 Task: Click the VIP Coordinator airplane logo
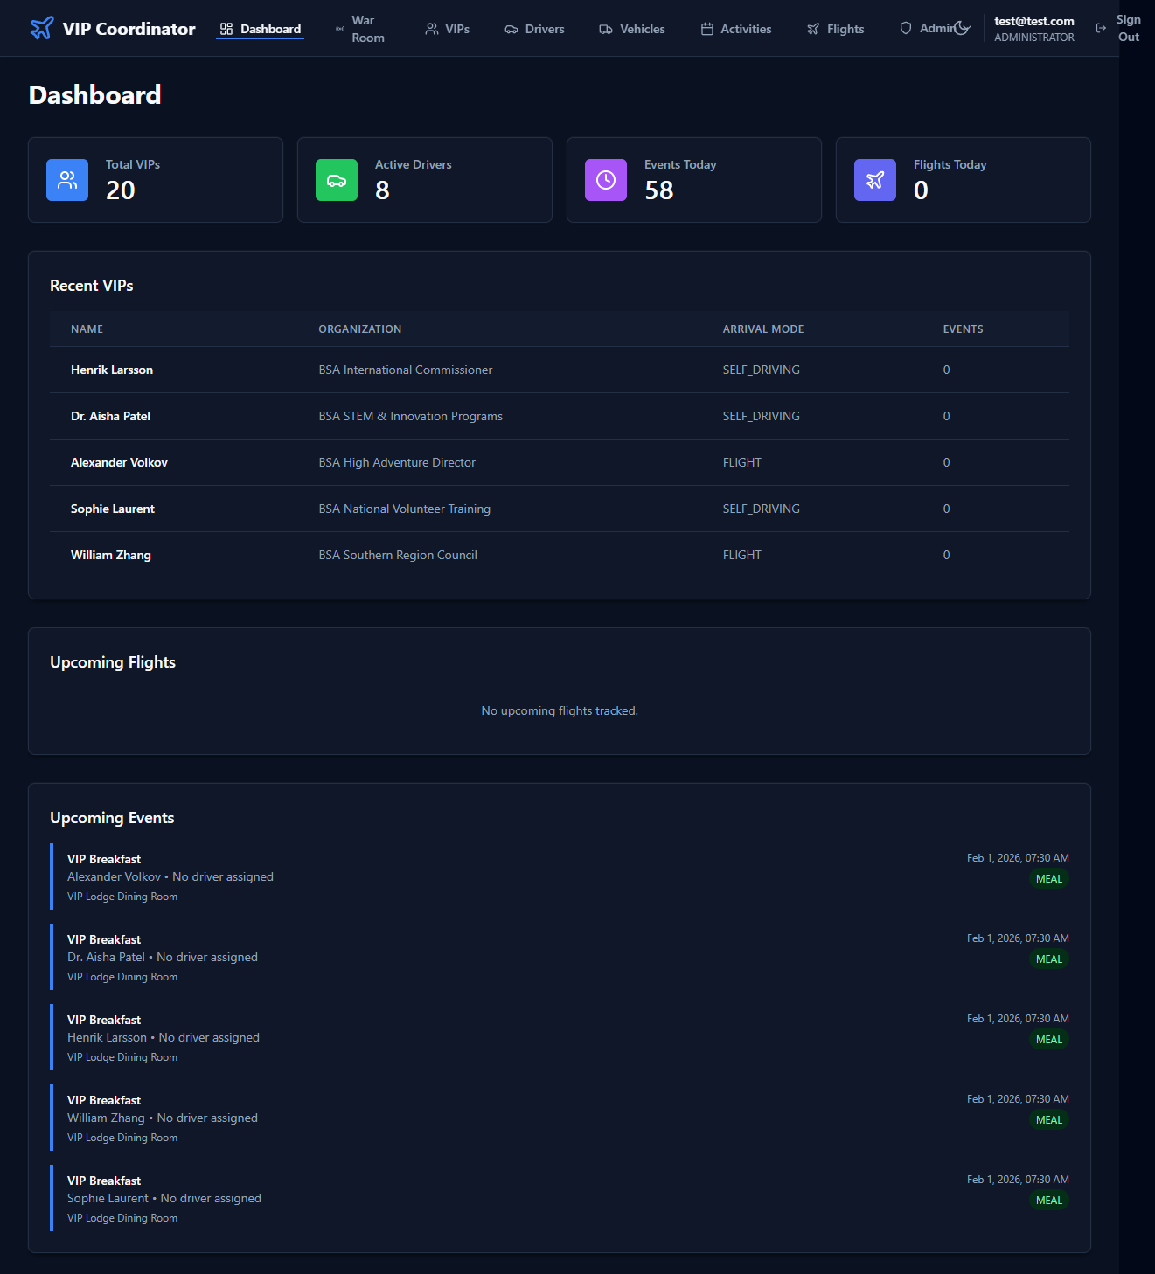pyautogui.click(x=41, y=29)
